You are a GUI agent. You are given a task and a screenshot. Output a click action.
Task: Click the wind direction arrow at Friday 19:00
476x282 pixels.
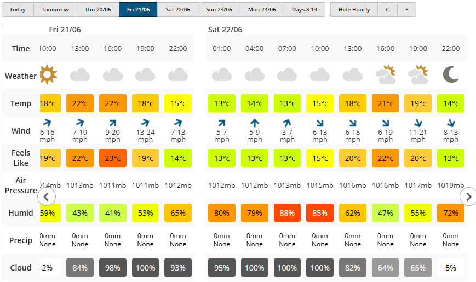tap(145, 123)
